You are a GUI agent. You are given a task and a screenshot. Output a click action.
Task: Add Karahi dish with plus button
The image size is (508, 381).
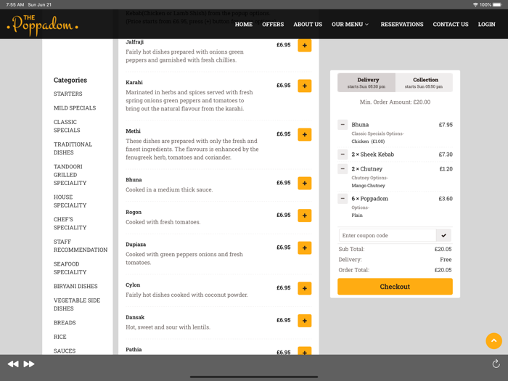[304, 86]
